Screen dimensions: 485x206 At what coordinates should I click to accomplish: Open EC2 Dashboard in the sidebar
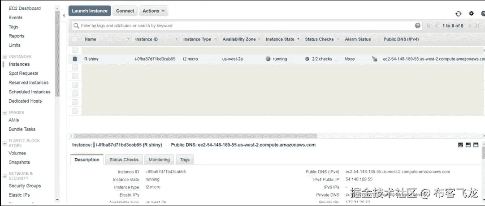point(25,8)
